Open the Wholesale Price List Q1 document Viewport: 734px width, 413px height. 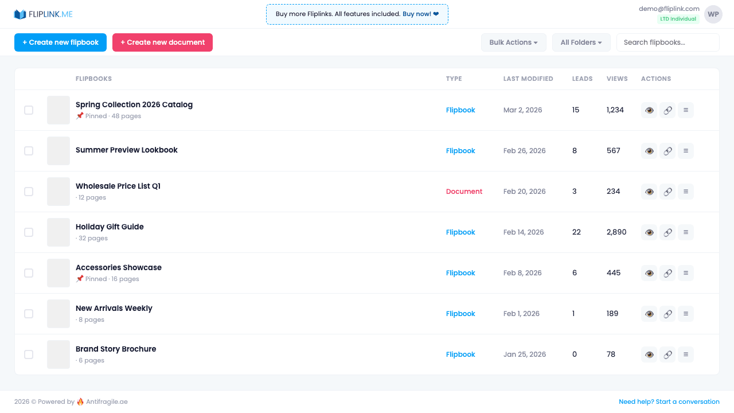point(118,186)
